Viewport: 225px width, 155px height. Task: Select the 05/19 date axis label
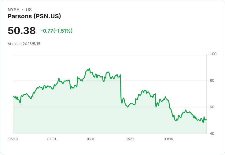pyautogui.click(x=13, y=139)
